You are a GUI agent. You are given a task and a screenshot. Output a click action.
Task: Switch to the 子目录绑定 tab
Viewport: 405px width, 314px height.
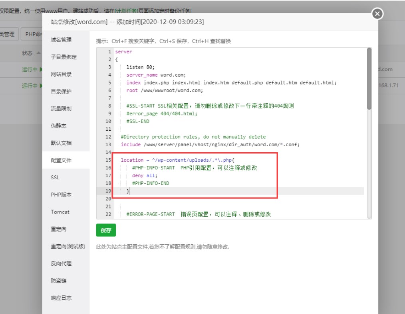[x=64, y=57]
